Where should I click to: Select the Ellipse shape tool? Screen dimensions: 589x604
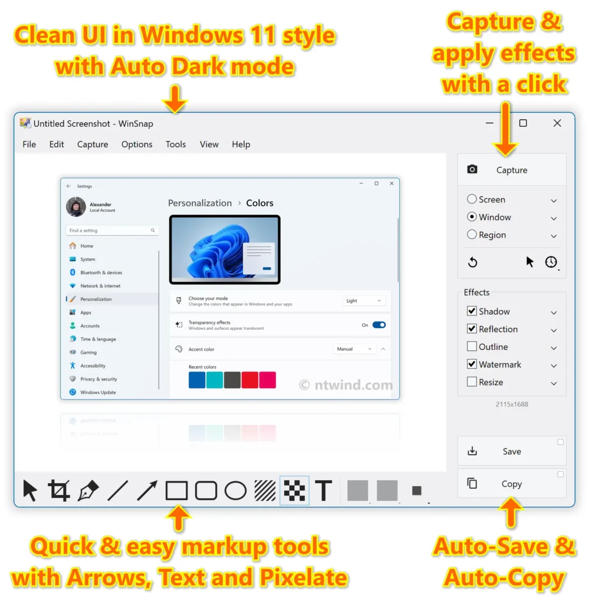[236, 490]
